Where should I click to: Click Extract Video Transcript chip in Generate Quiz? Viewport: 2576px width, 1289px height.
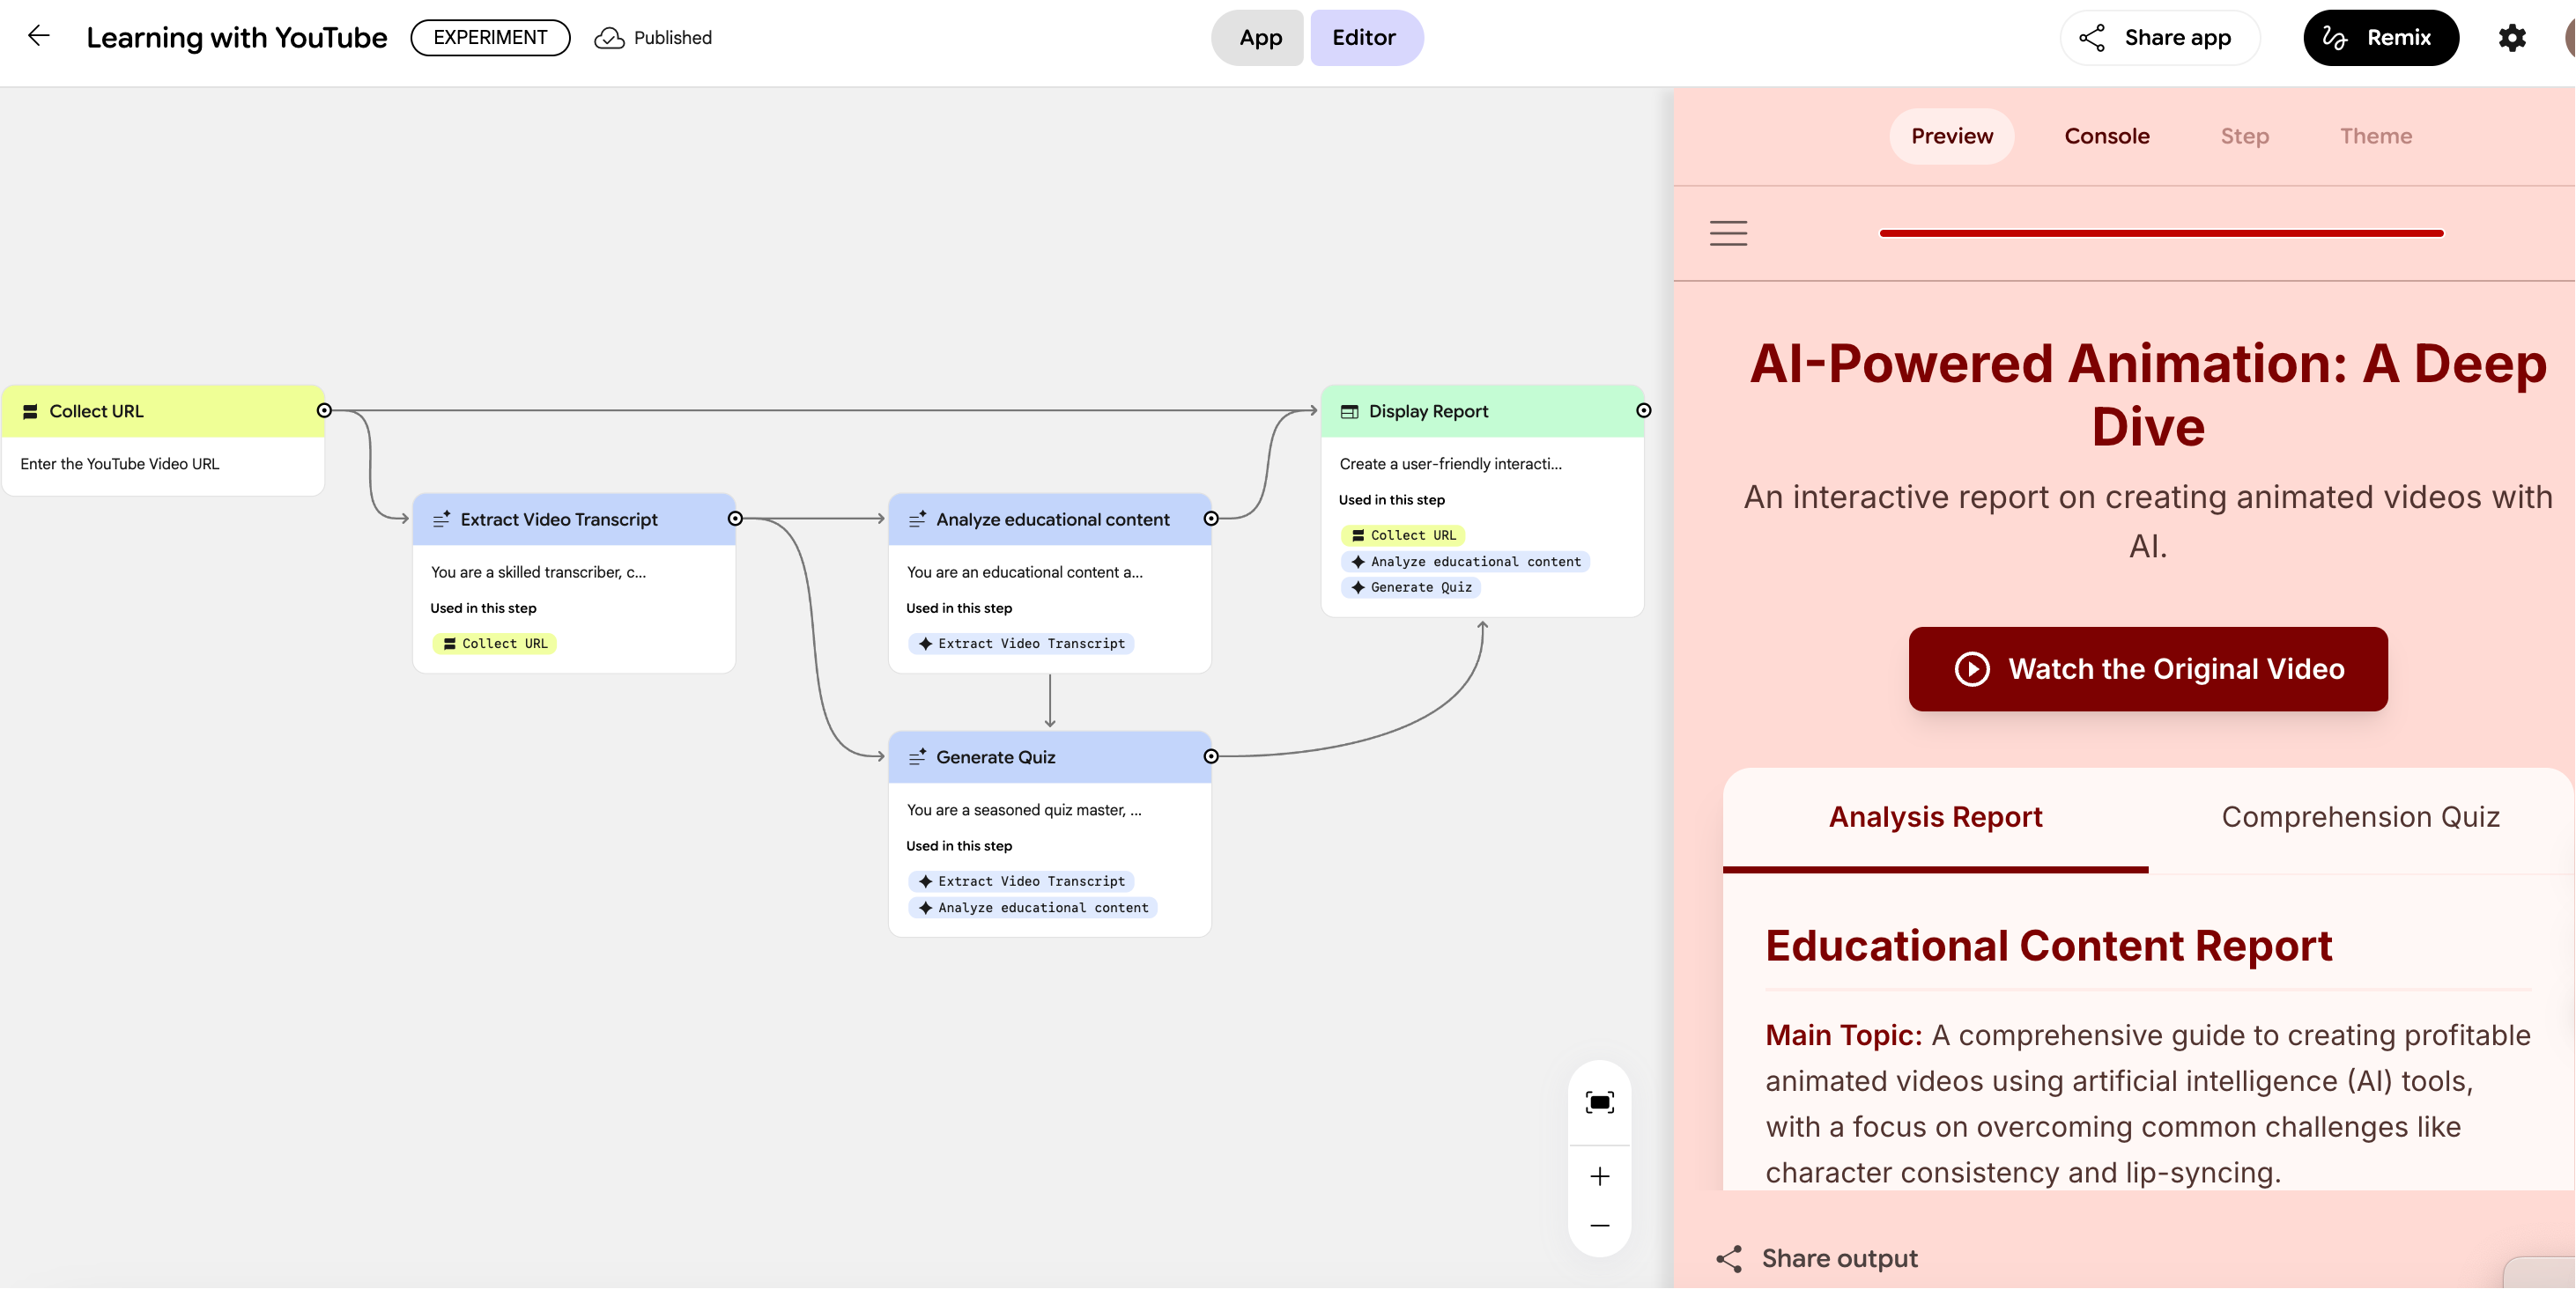(x=1021, y=881)
